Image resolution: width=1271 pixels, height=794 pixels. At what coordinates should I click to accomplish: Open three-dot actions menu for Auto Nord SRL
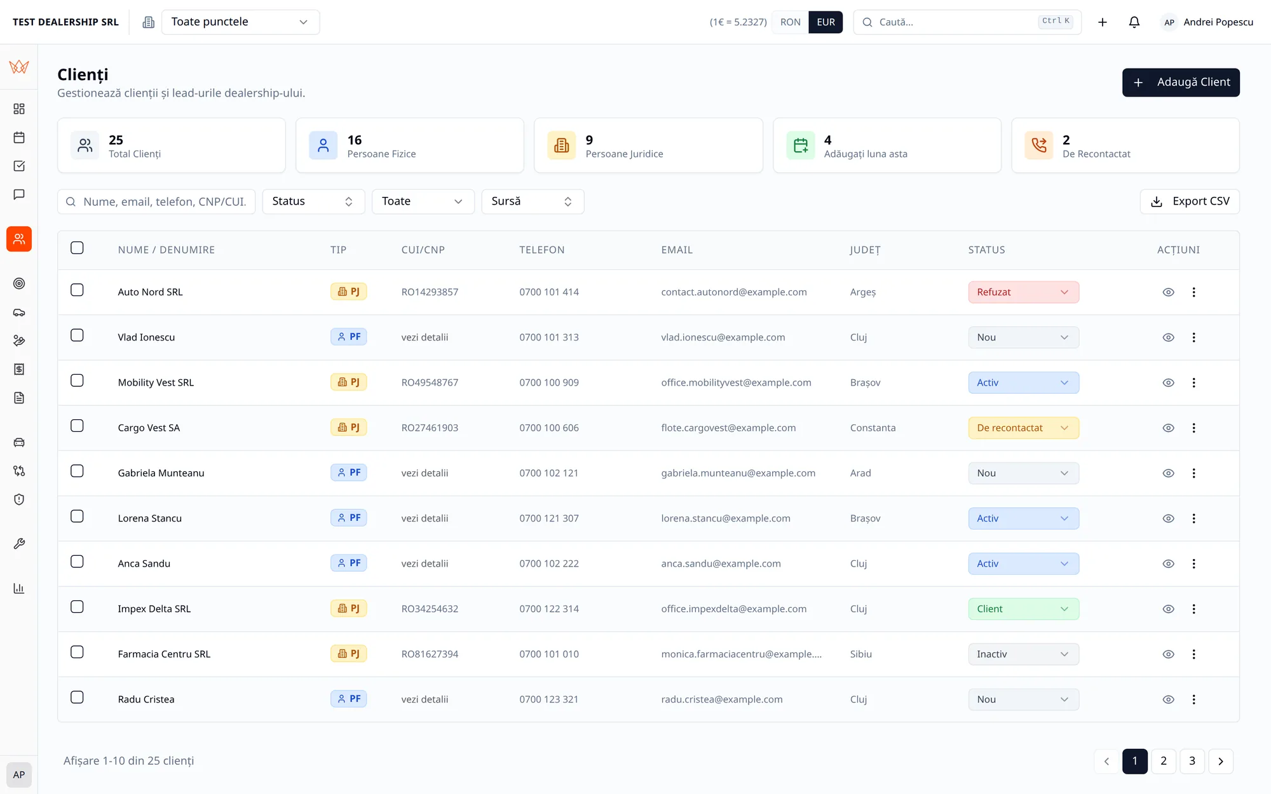point(1193,292)
